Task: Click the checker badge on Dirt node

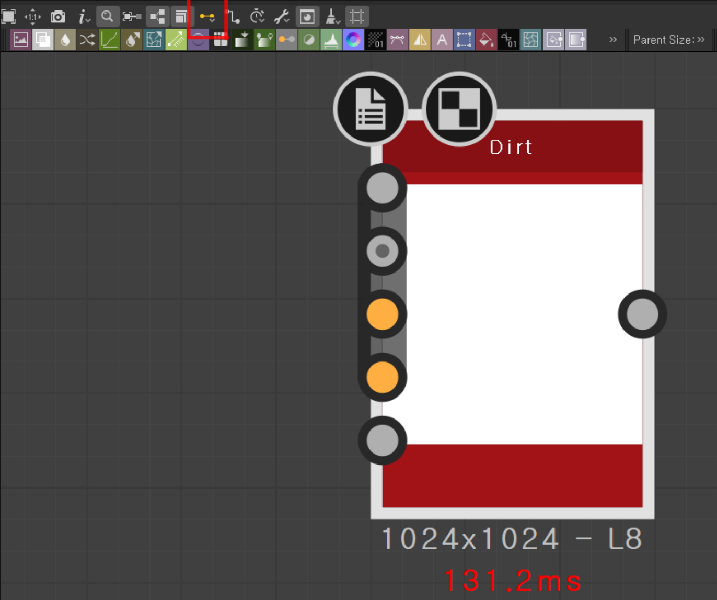Action: pos(459,109)
